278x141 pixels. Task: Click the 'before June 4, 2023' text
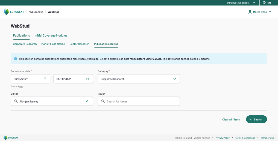pos(149,59)
